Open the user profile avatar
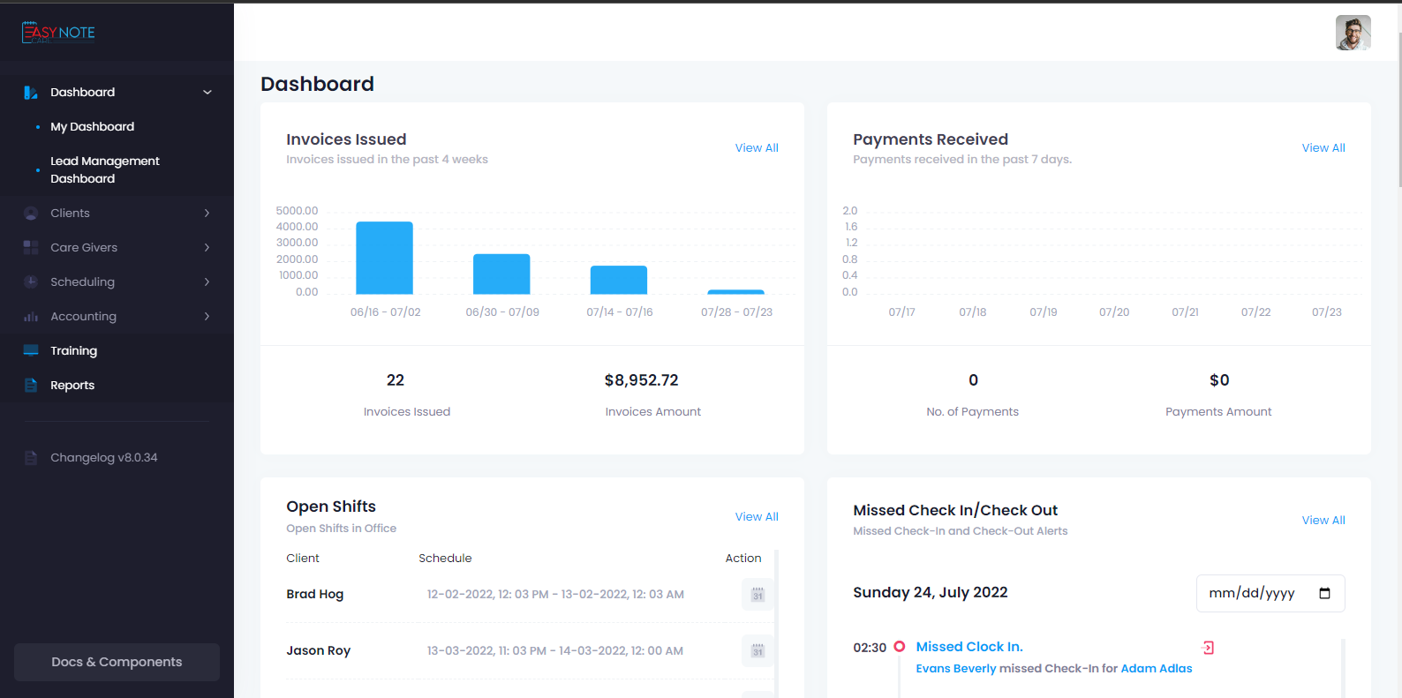 pyautogui.click(x=1353, y=34)
